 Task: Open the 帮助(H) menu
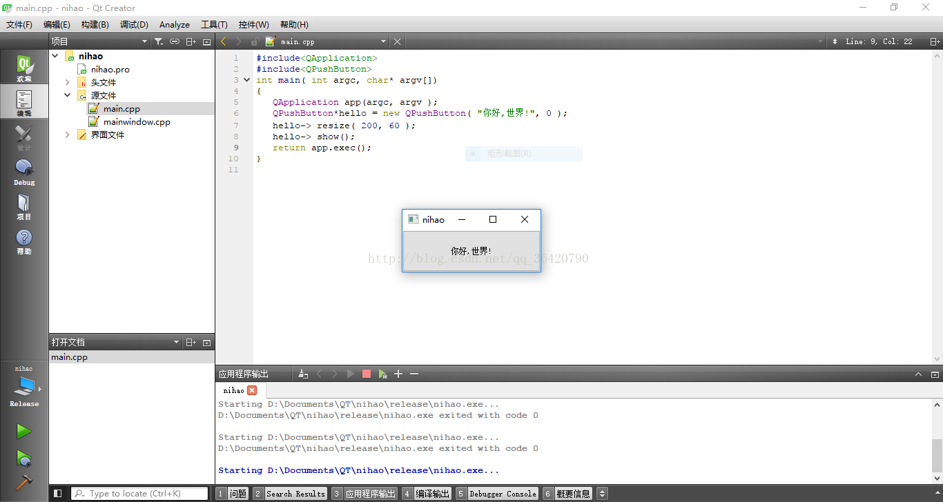[294, 24]
